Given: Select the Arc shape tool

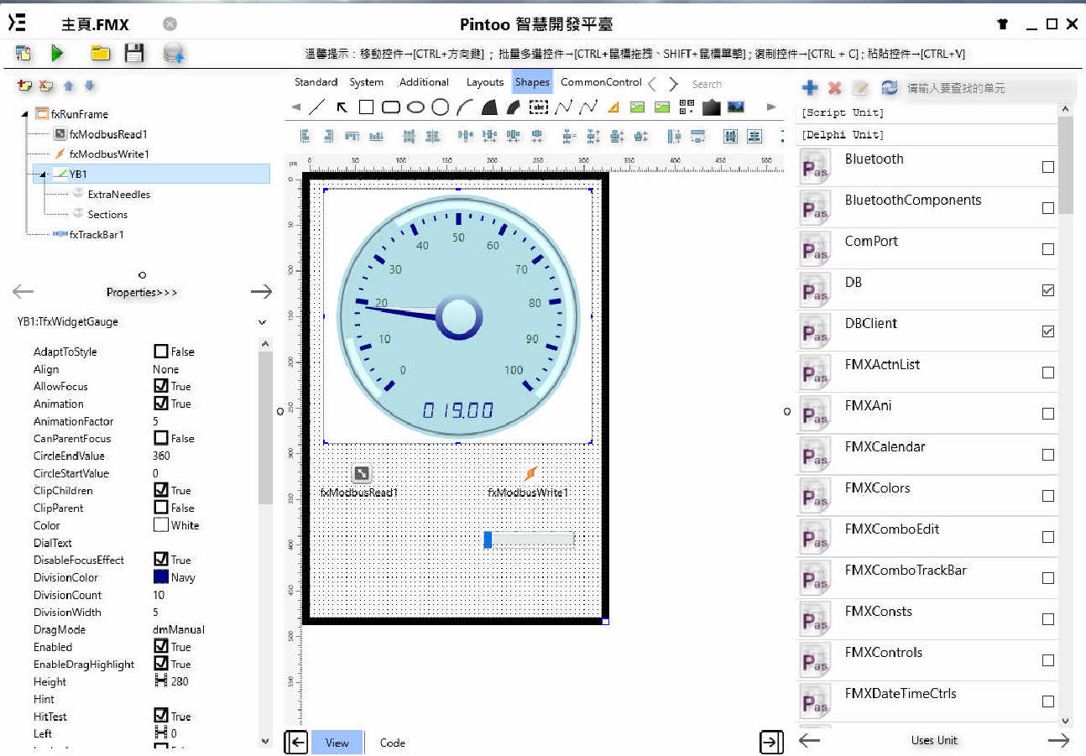Looking at the screenshot, I should (465, 107).
